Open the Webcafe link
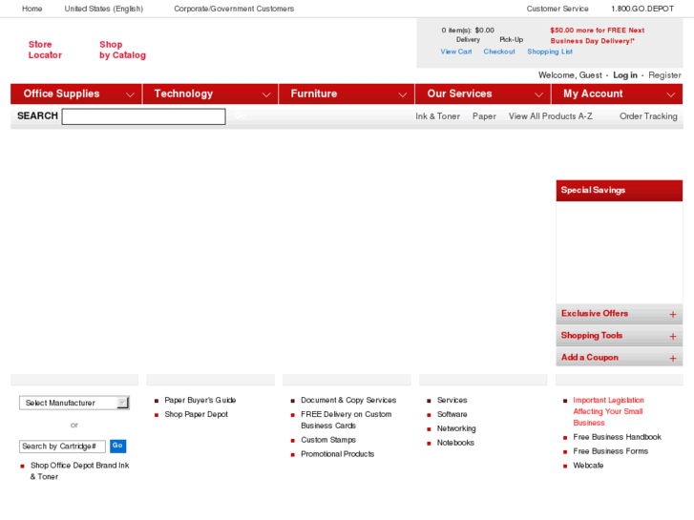694x520 pixels. 588,466
